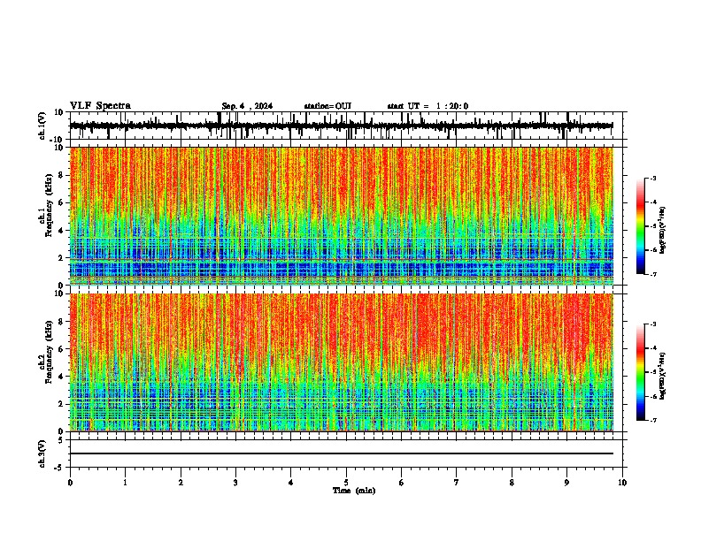Click time axis tick label '9'
This screenshot has height=541, width=701.
566,483
